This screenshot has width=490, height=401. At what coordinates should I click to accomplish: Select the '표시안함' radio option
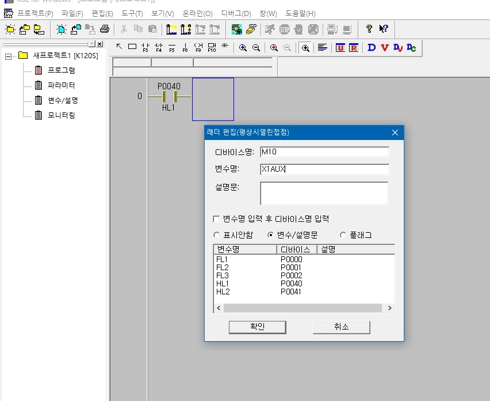217,235
